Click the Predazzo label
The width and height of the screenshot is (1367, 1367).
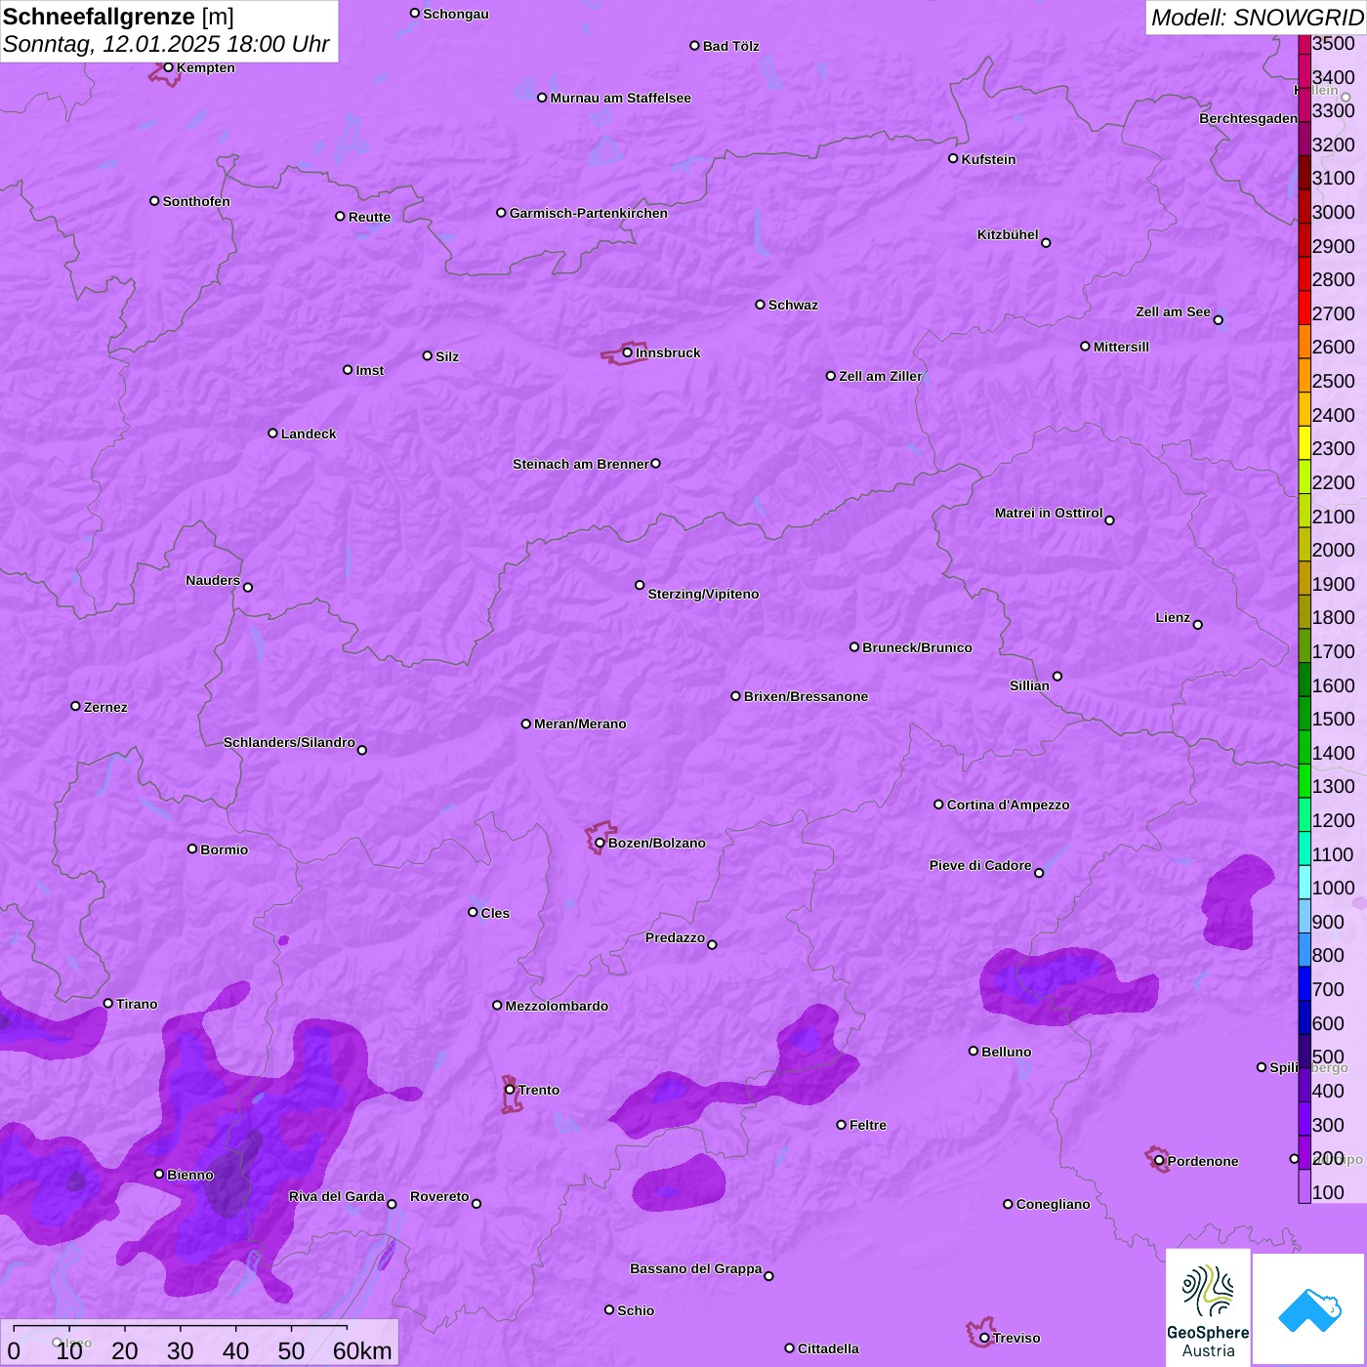pos(675,937)
